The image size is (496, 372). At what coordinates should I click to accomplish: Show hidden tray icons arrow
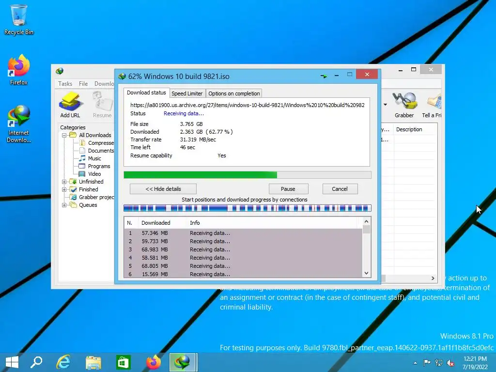(415, 363)
